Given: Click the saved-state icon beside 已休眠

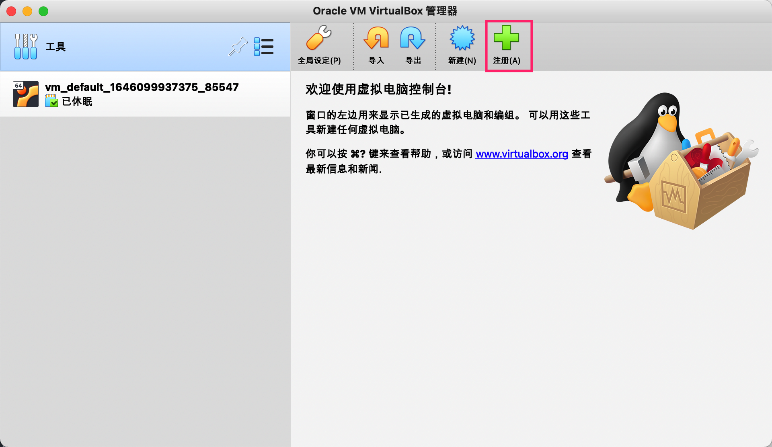Looking at the screenshot, I should click(51, 101).
